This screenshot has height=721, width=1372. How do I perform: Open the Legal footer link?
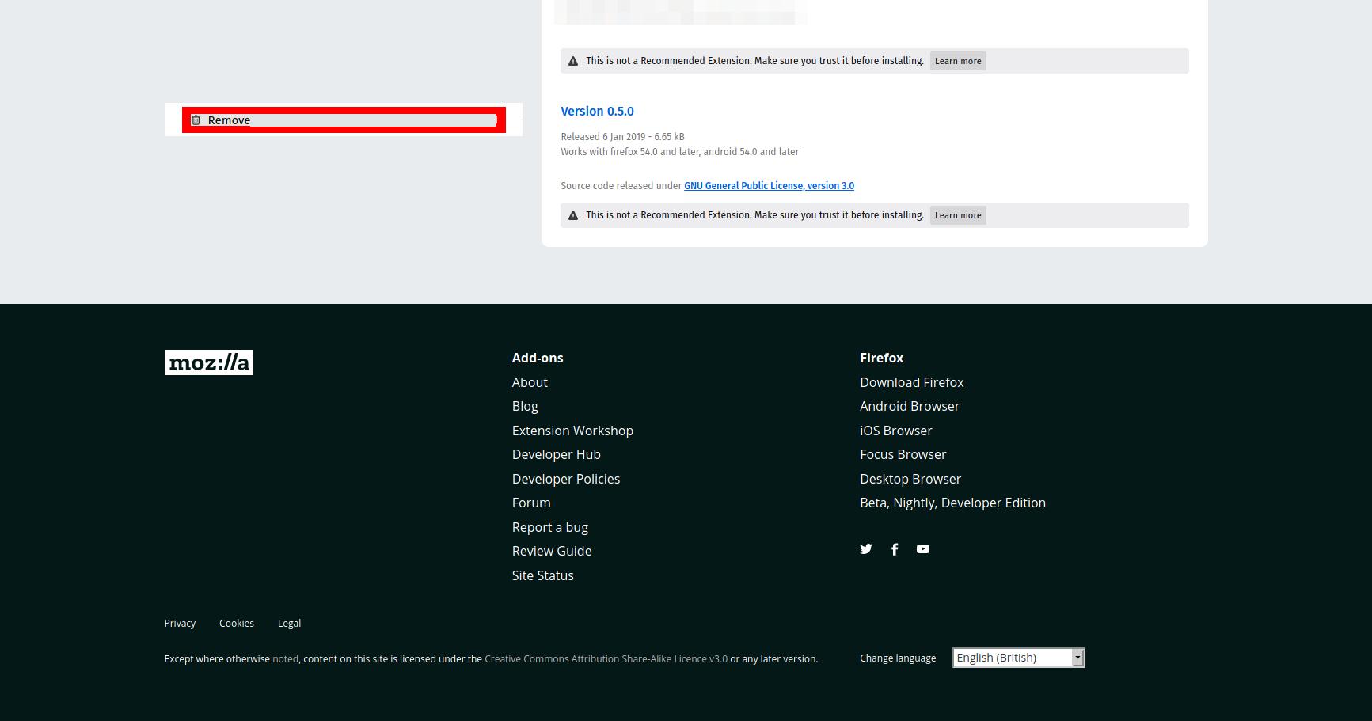[289, 624]
